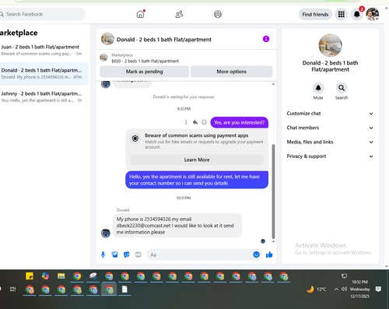The width and height of the screenshot is (389, 309).
Task: Click the chat scrollbar up arrow
Action: [273, 84]
